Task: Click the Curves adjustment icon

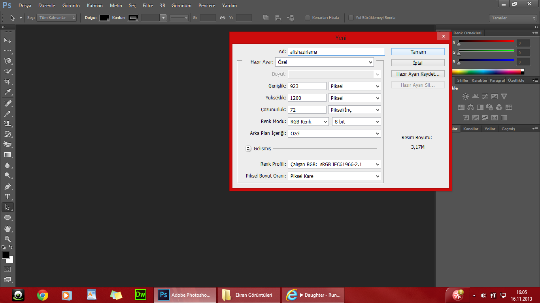Action: coord(485,97)
